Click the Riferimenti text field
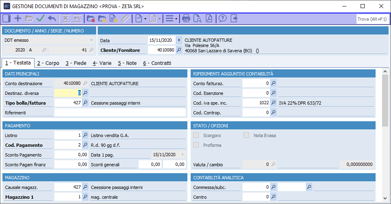 click(x=120, y=113)
